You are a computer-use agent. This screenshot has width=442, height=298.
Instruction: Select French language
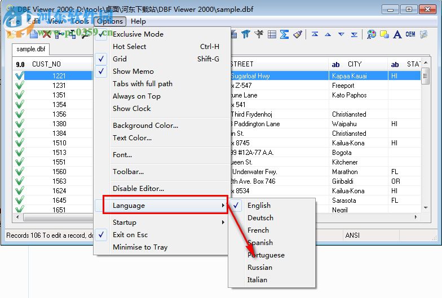[272, 230]
